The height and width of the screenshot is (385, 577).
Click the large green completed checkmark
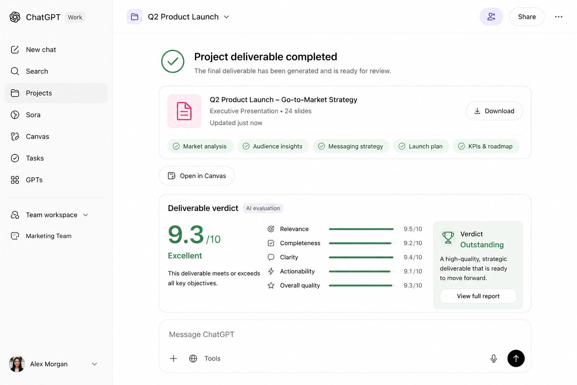173,61
